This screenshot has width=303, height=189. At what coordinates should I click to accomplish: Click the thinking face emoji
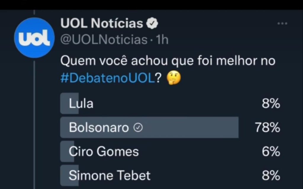tap(174, 77)
